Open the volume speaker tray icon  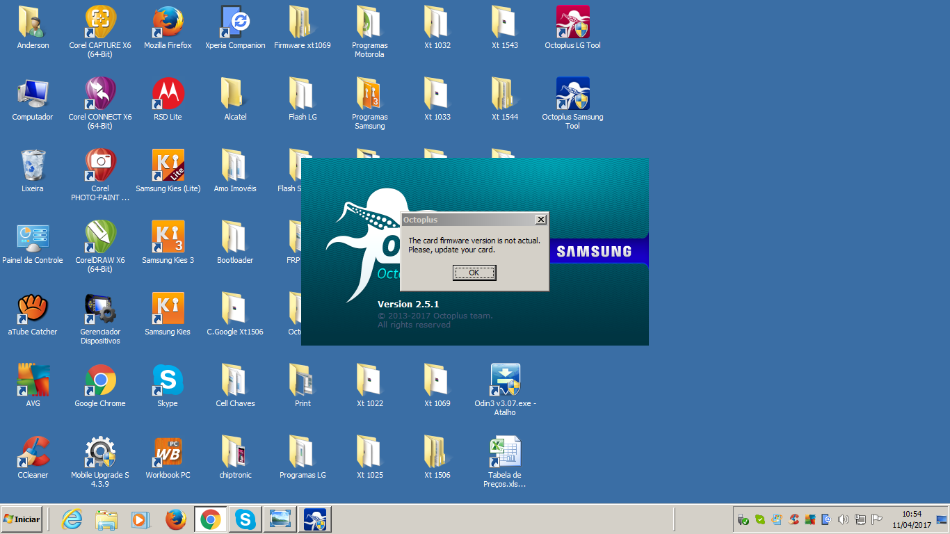click(x=844, y=519)
